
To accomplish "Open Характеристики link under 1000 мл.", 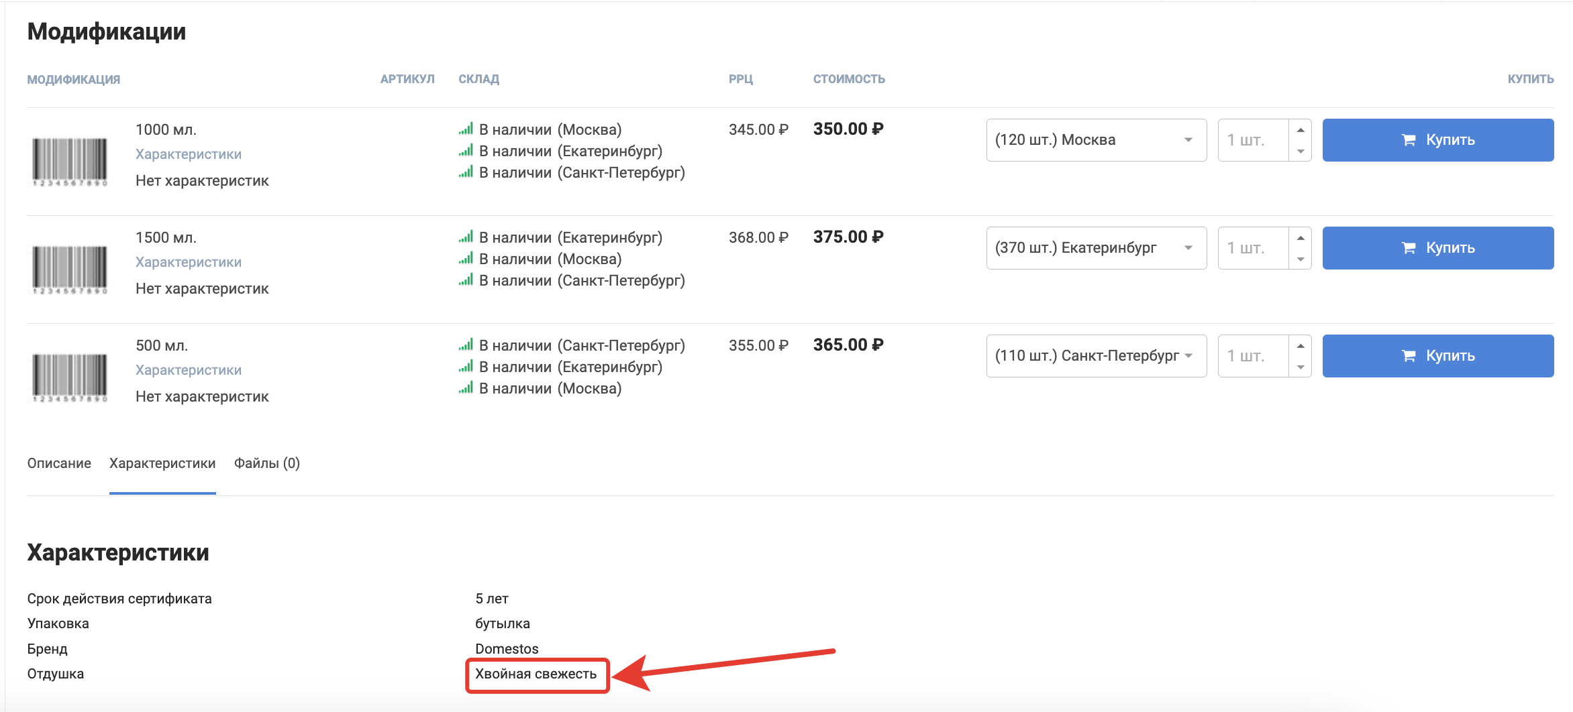I will [189, 154].
